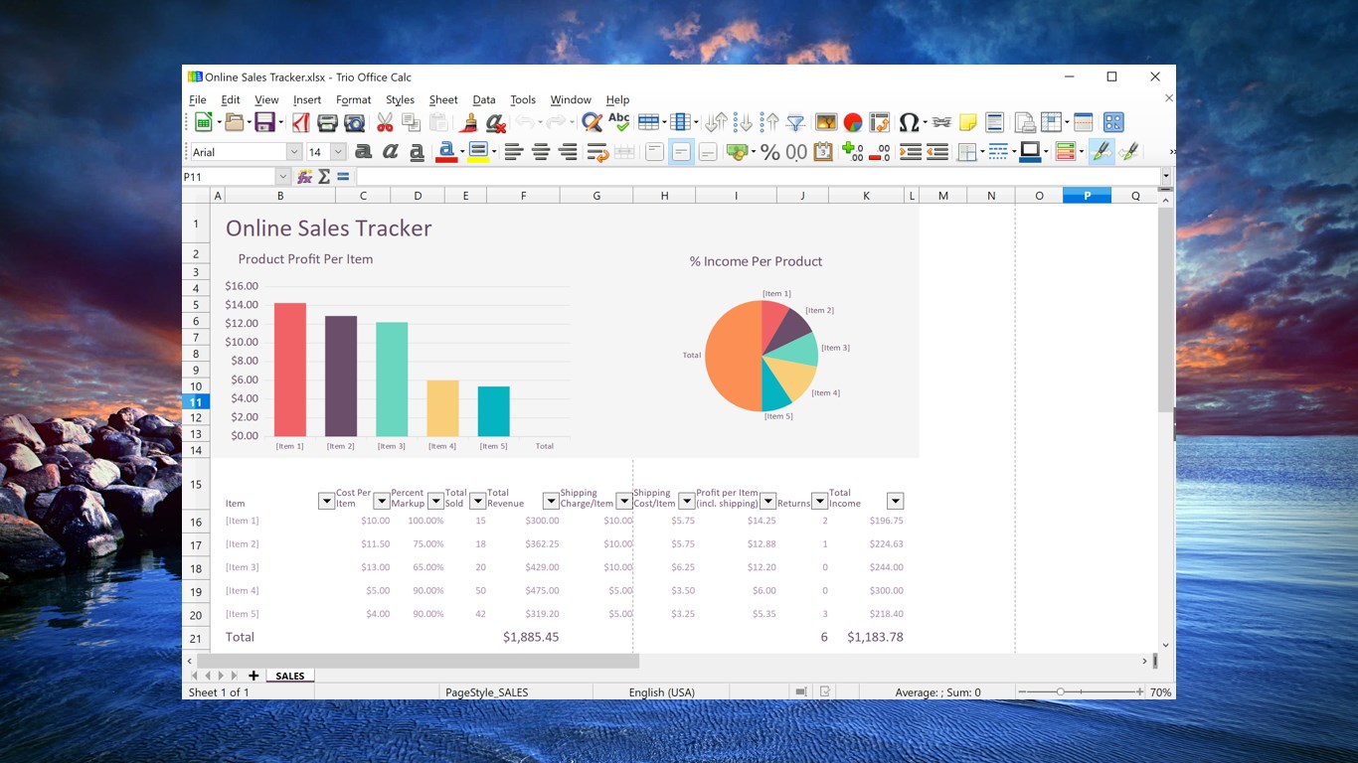Insert a special character

click(907, 122)
